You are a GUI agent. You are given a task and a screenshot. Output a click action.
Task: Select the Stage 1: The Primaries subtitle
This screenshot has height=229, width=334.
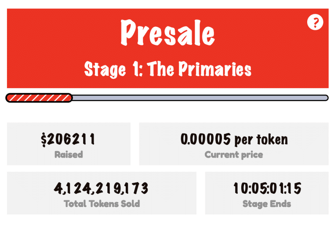[167, 69]
